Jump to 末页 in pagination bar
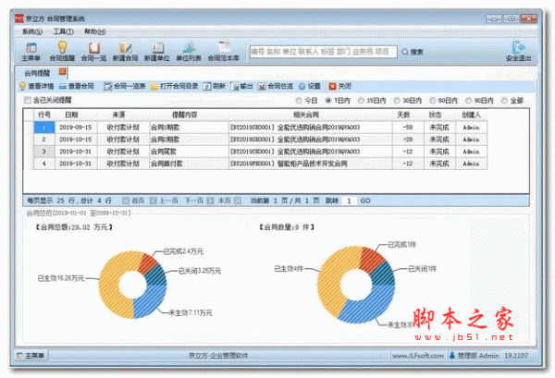Screen dimensions: 555x378 pyautogui.click(x=229, y=201)
